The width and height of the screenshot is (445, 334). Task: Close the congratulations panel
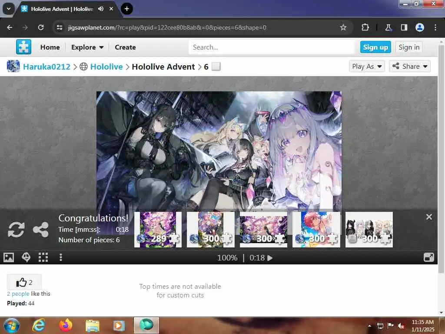pyautogui.click(x=429, y=217)
